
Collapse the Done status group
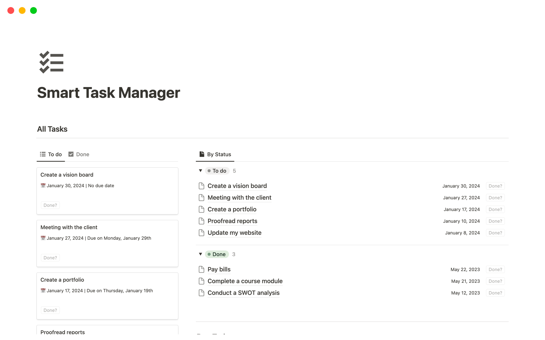pos(200,254)
